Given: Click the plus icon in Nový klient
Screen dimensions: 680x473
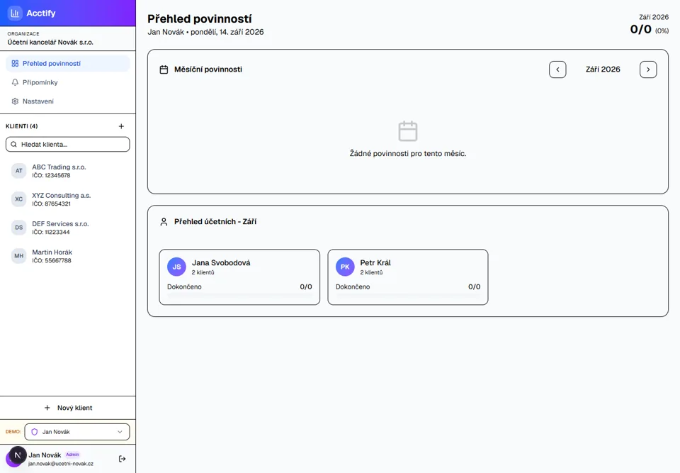Looking at the screenshot, I should 47,408.
